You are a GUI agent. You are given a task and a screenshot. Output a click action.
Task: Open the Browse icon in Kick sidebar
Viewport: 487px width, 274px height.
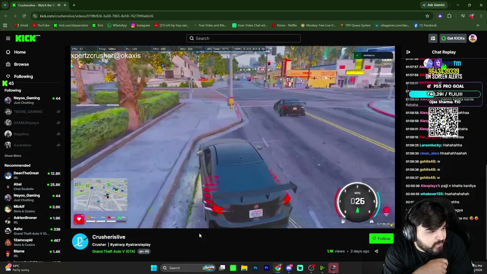(x=8, y=64)
